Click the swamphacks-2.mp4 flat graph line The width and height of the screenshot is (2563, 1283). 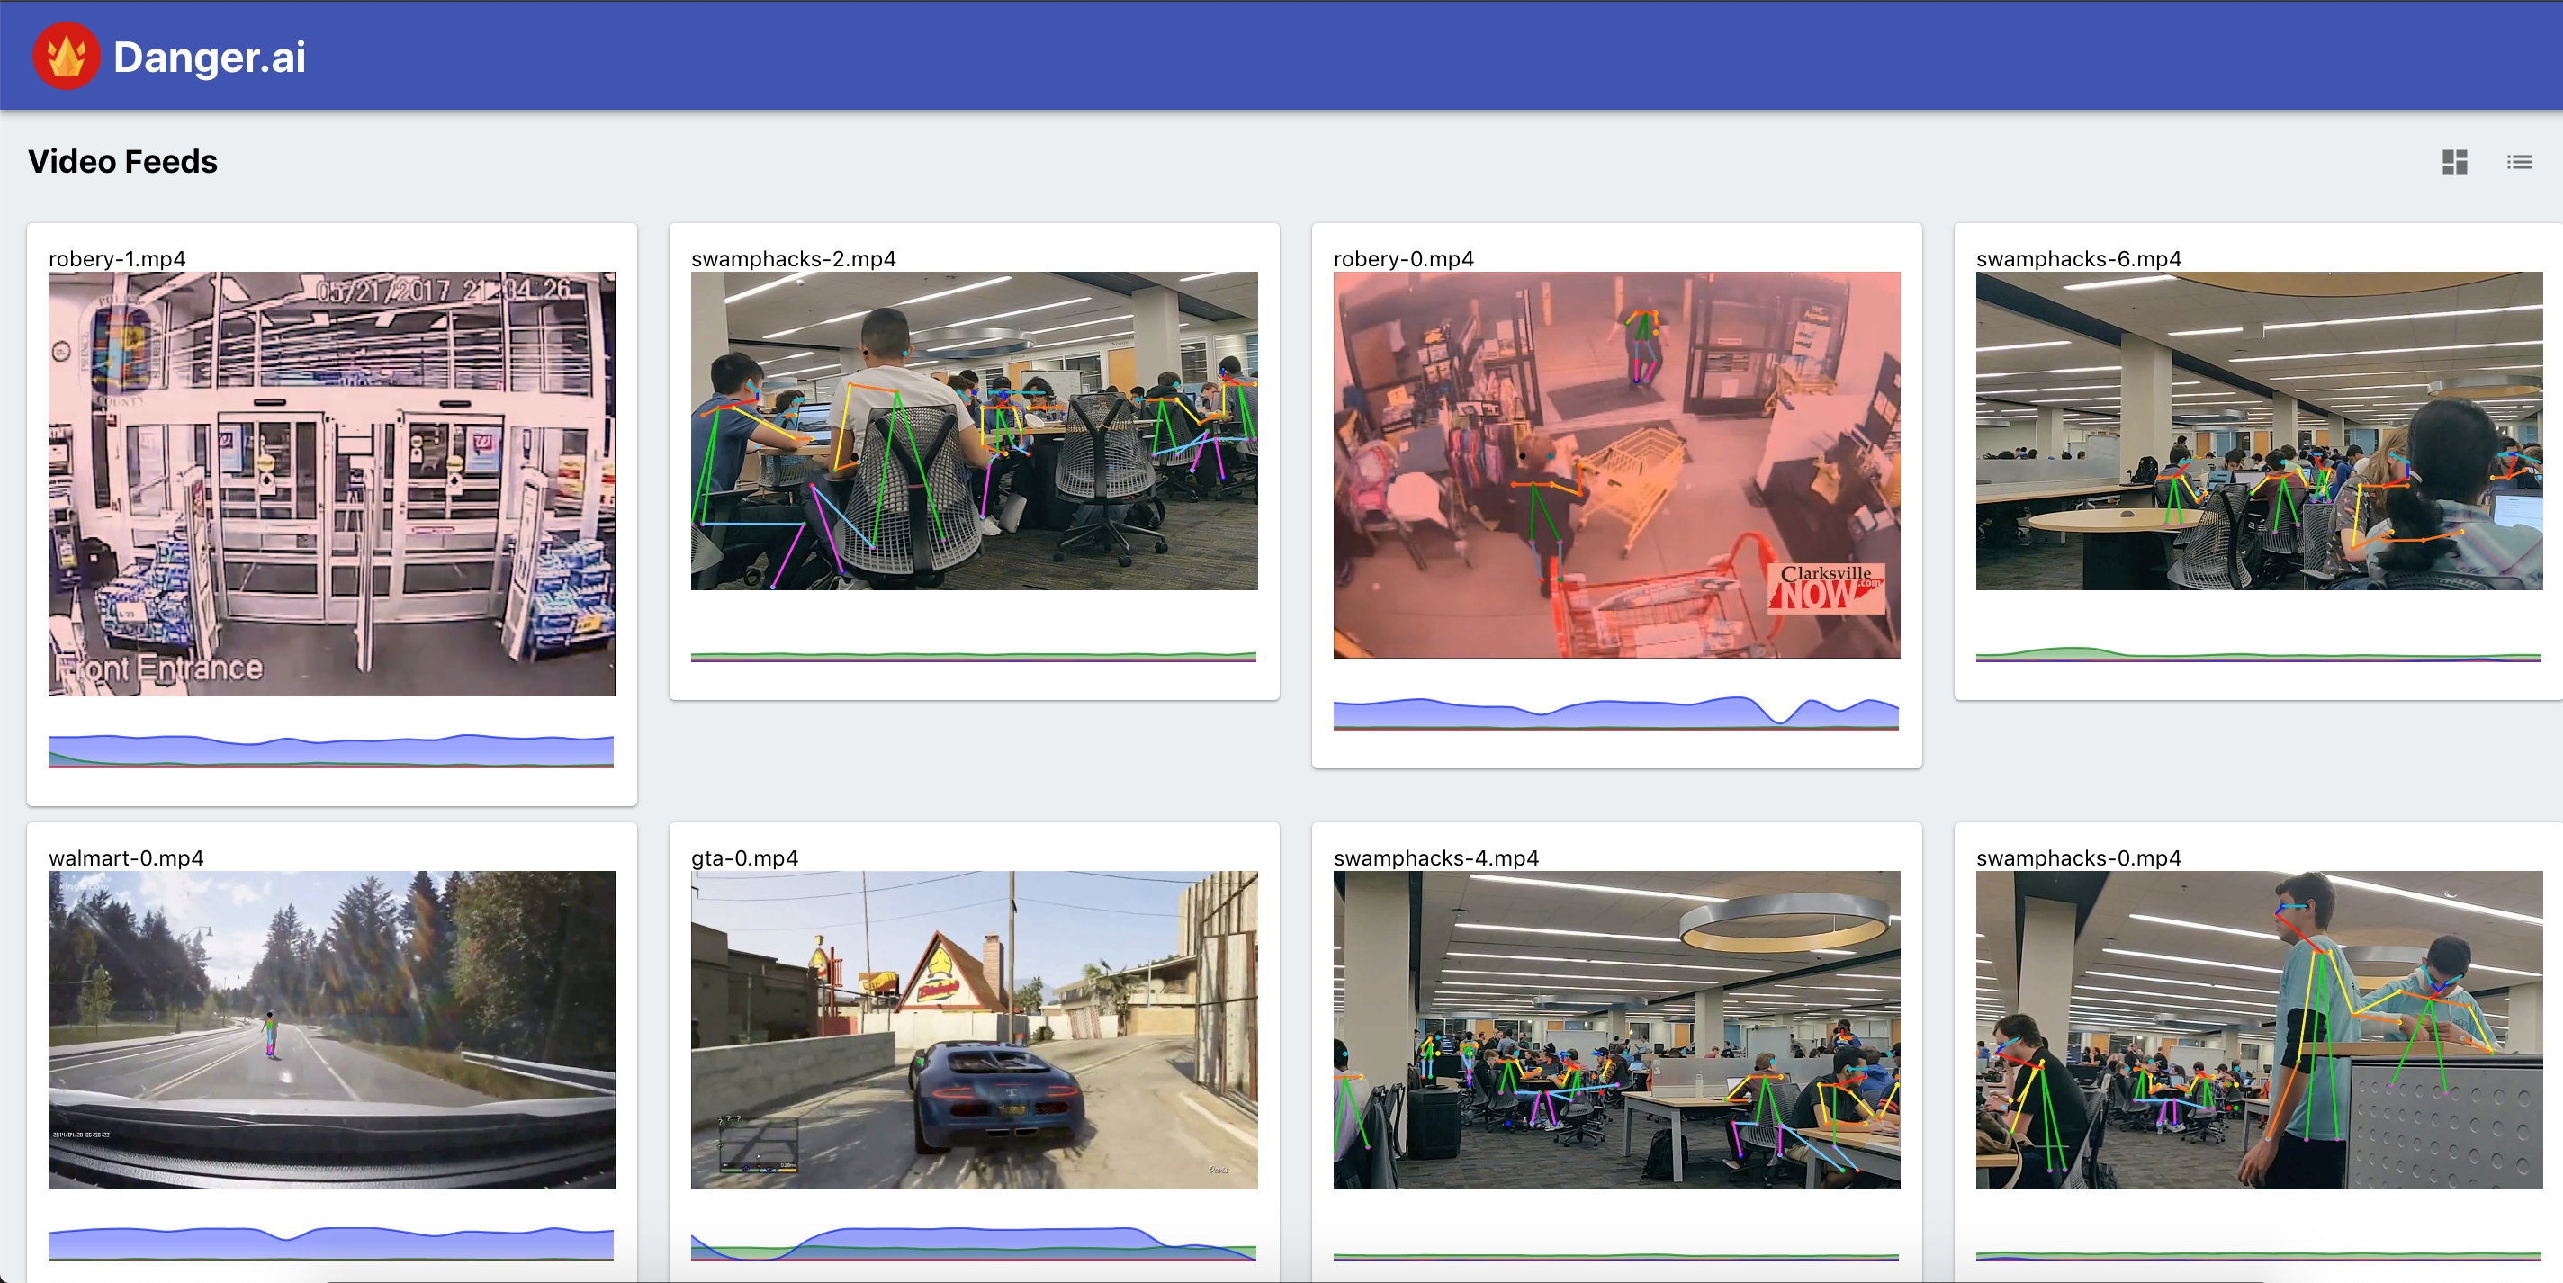(x=973, y=655)
